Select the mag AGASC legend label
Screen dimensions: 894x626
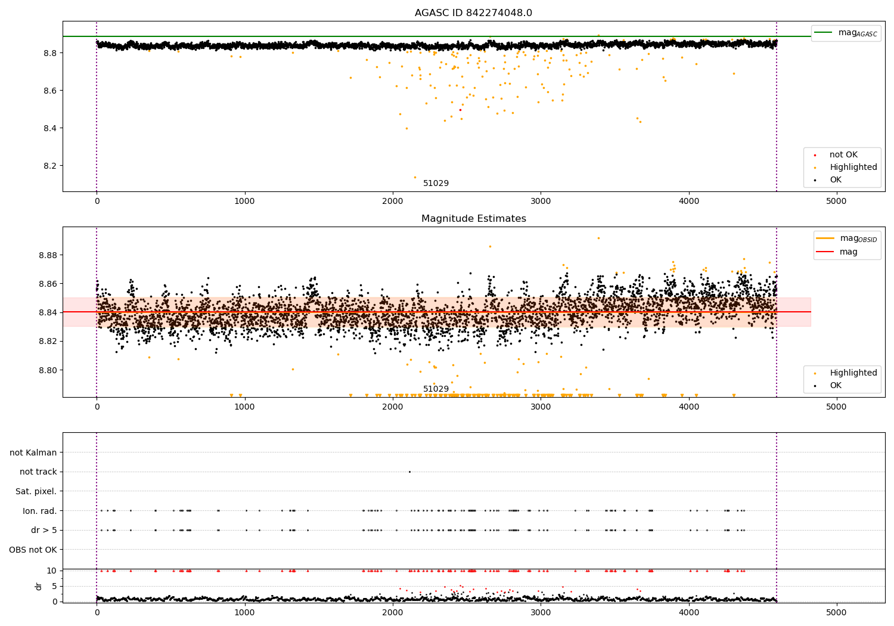858,33
